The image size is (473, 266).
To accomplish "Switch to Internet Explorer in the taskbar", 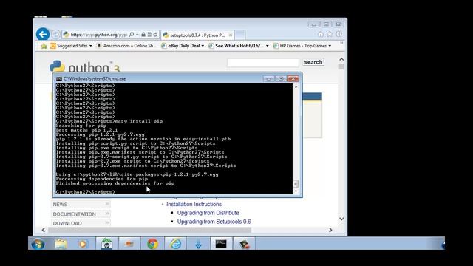I will click(176, 244).
